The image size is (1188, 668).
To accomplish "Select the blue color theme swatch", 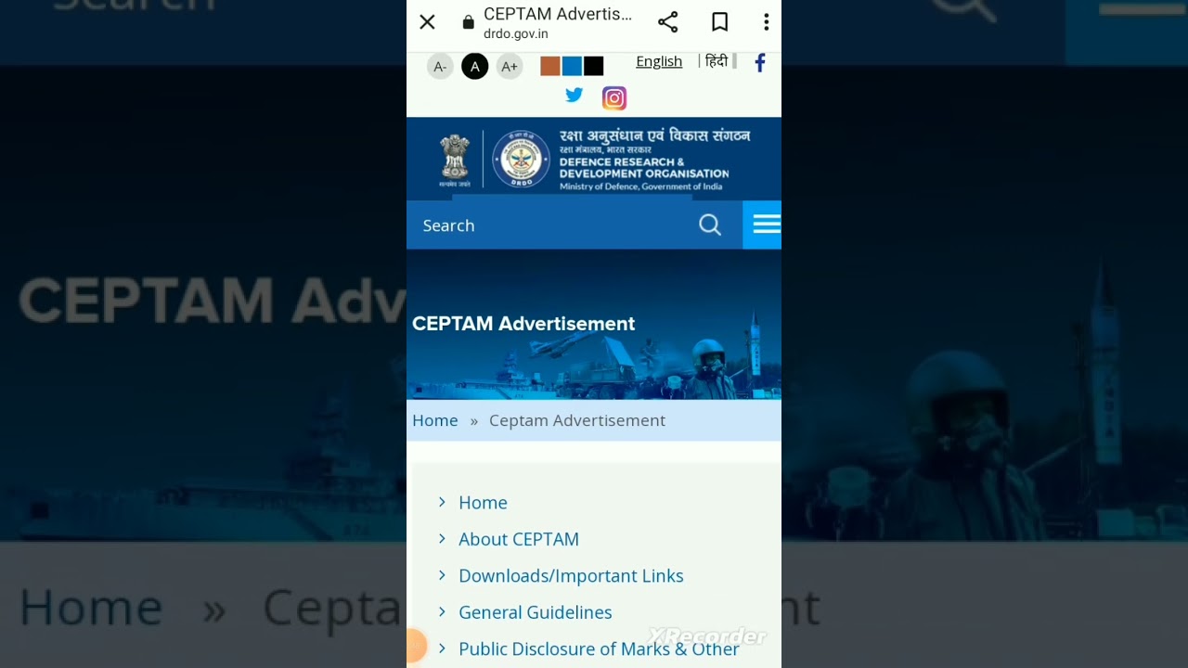I will 572,66.
